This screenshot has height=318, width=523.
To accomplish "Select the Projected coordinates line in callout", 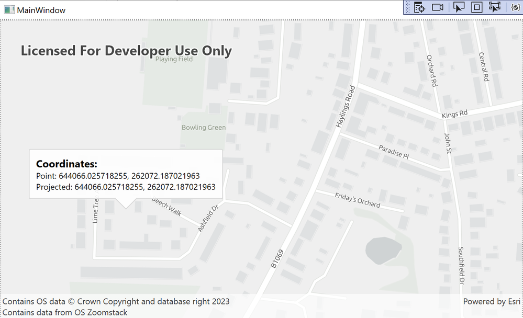I will click(x=126, y=187).
